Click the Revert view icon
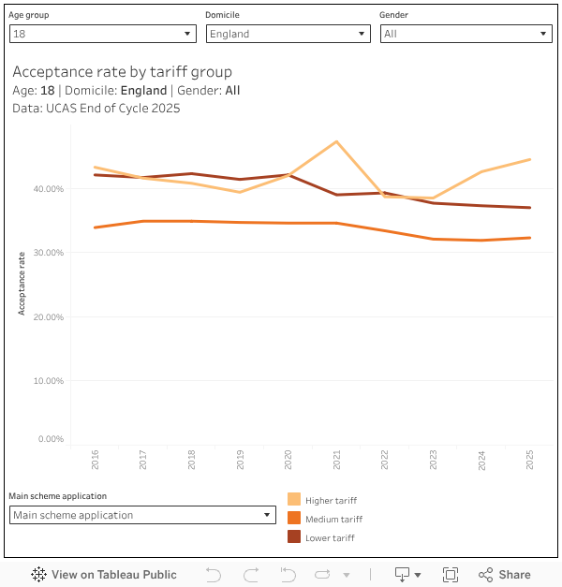Viewport: 562px width, 587px height. pyautogui.click(x=288, y=575)
